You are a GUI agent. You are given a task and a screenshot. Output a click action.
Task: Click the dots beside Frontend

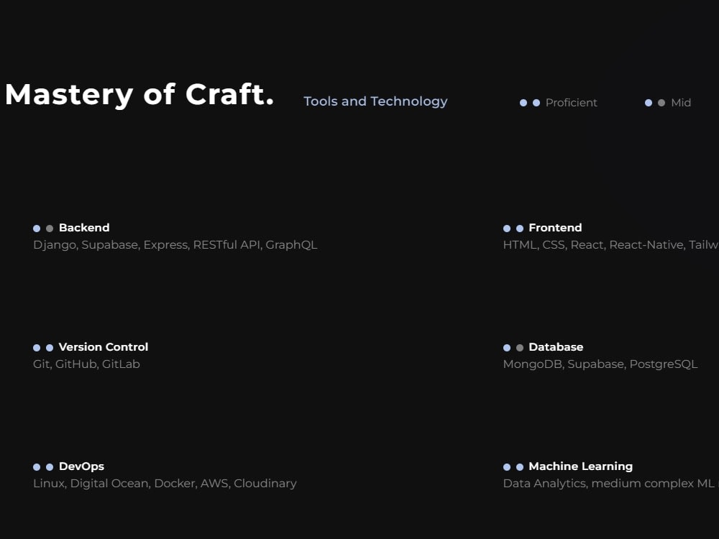513,229
